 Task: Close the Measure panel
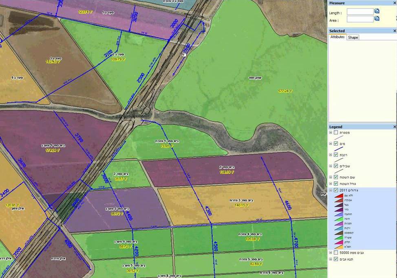(395, 3)
